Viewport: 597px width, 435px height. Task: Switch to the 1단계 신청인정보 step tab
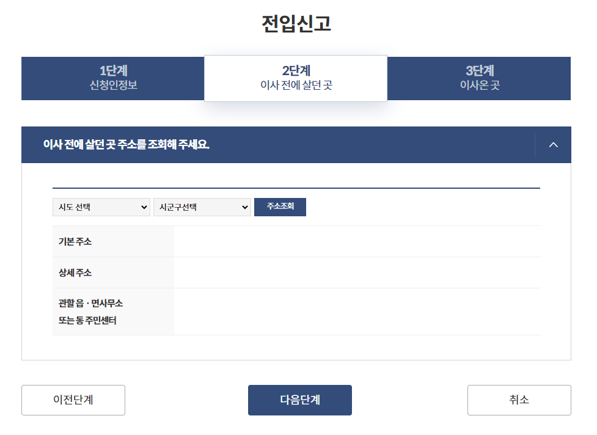112,78
